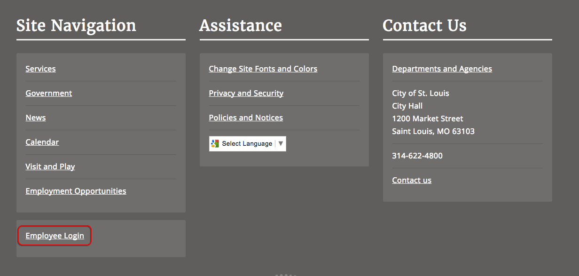The width and height of the screenshot is (579, 276).
Task: Open the Visit and Play link
Action: (50, 166)
